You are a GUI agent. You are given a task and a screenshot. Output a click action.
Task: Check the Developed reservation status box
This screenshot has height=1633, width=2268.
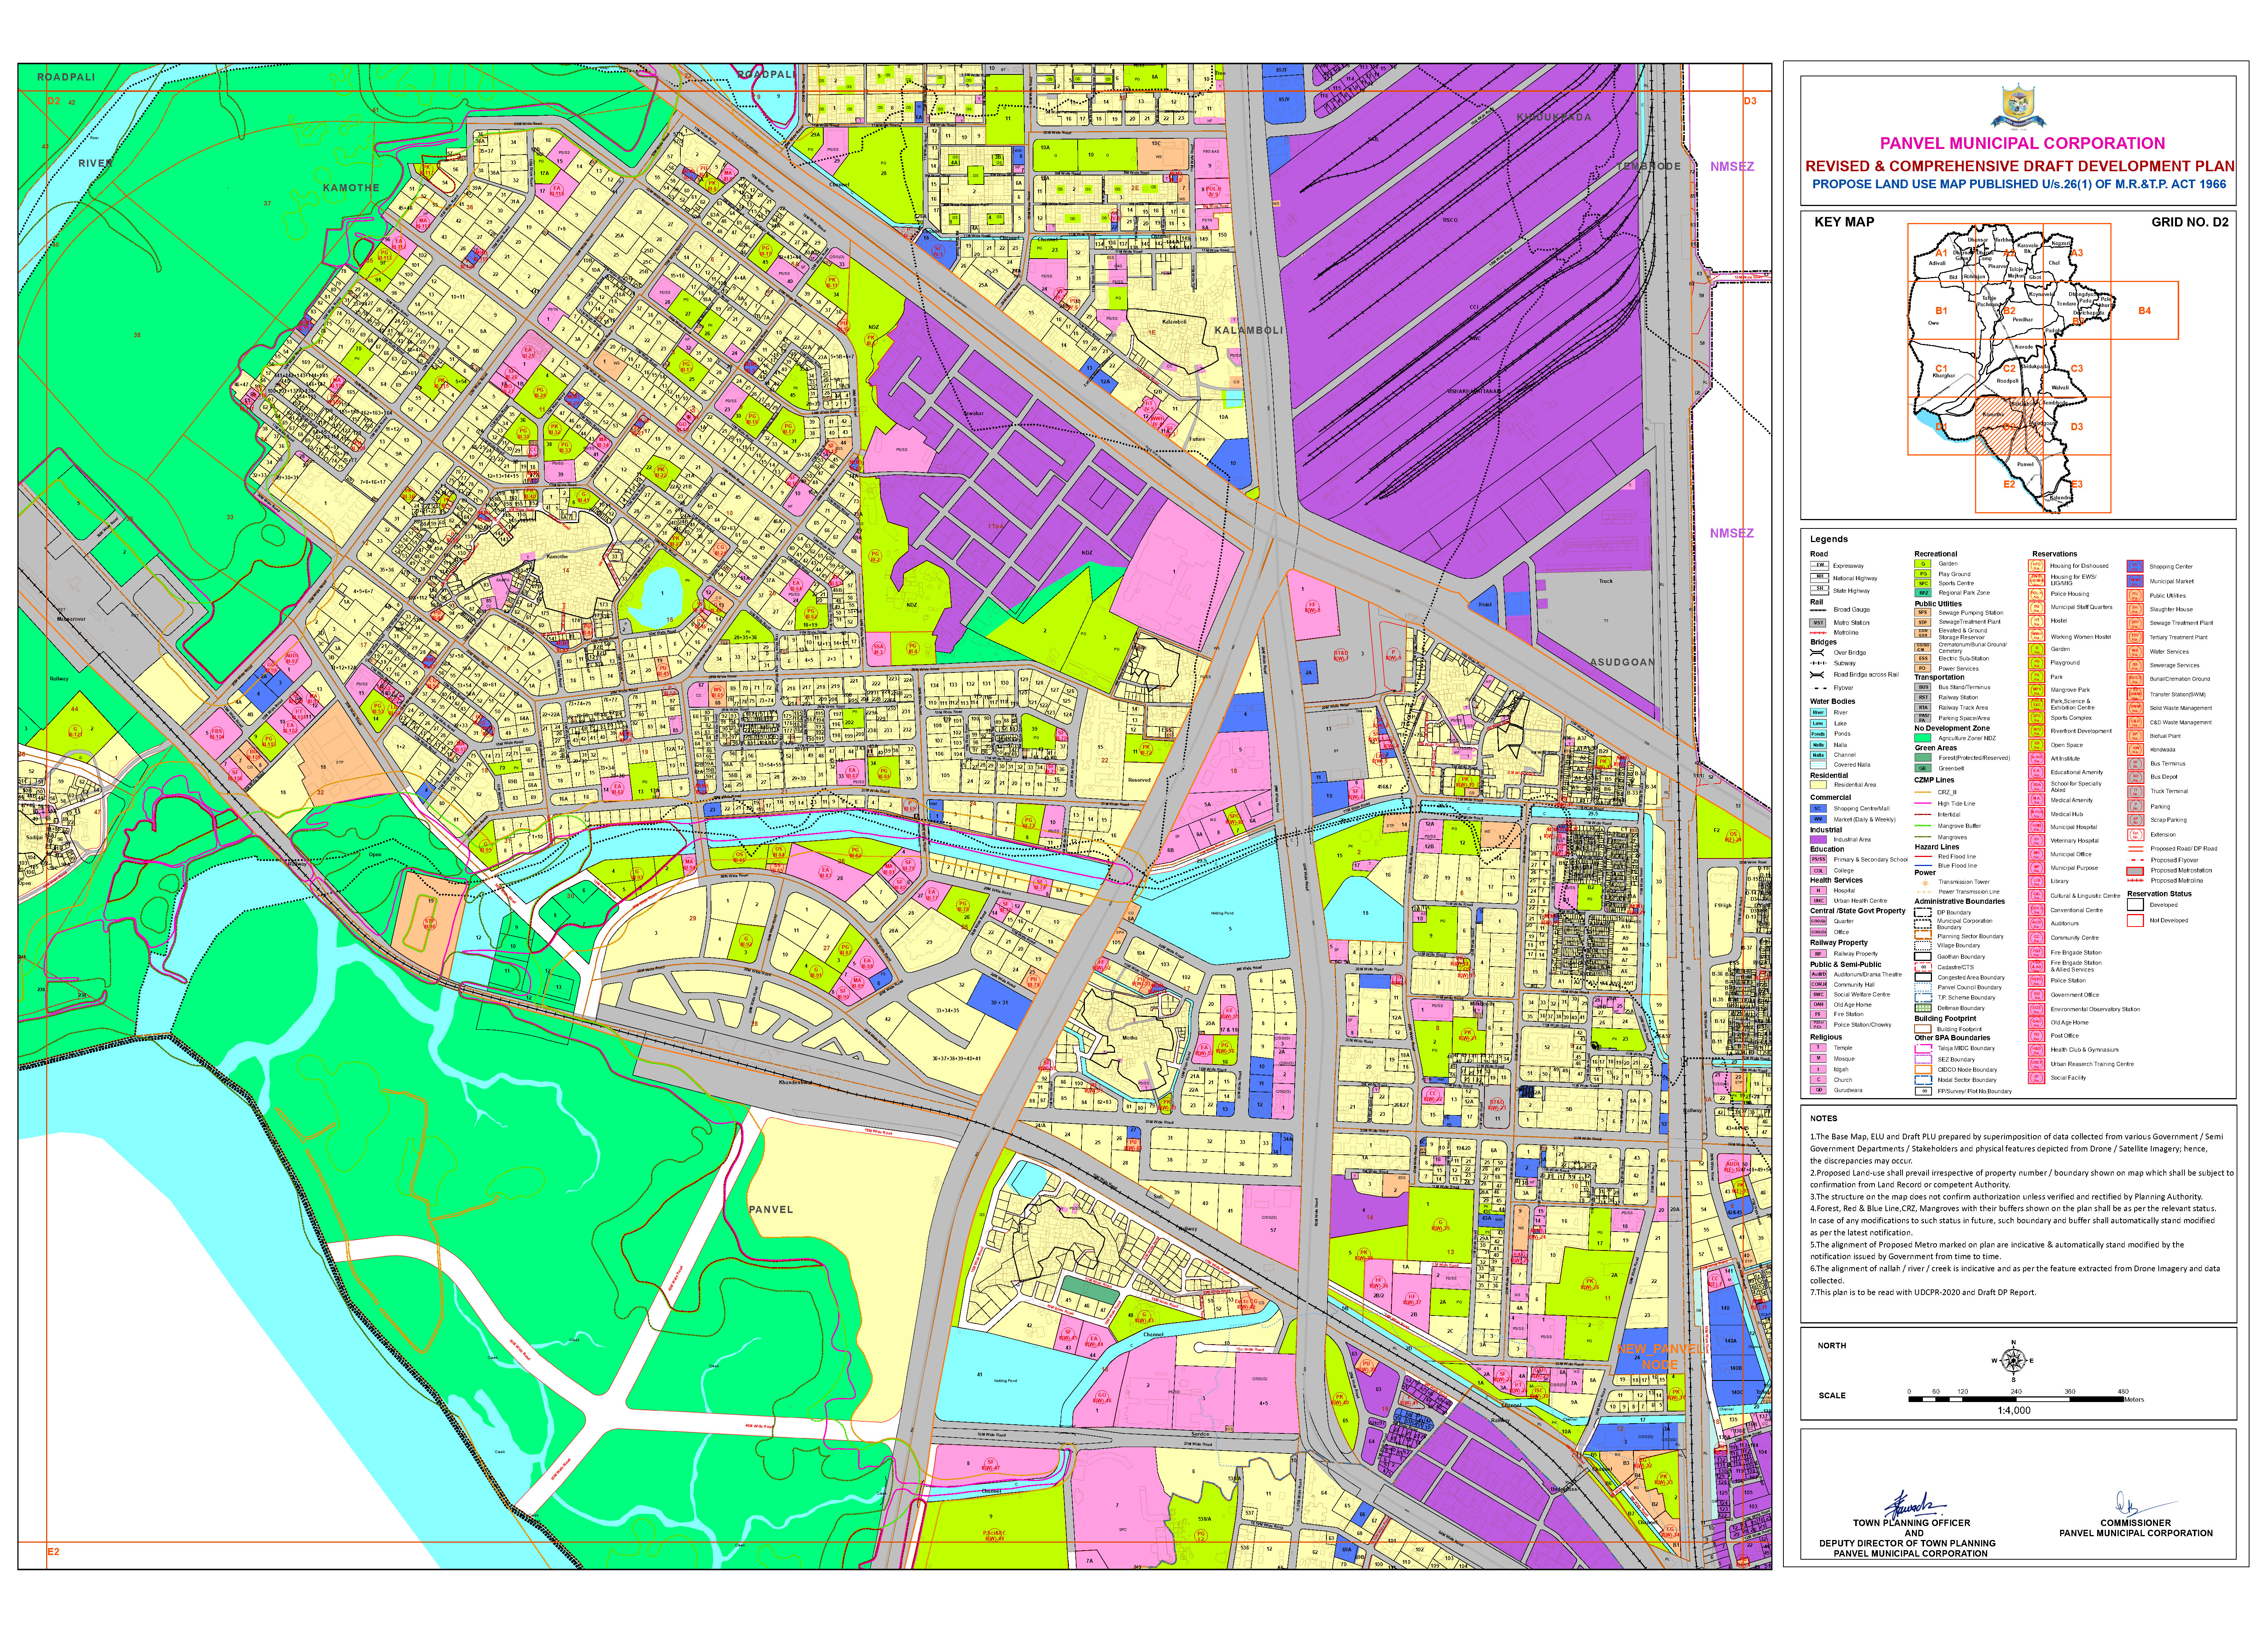(2135, 905)
